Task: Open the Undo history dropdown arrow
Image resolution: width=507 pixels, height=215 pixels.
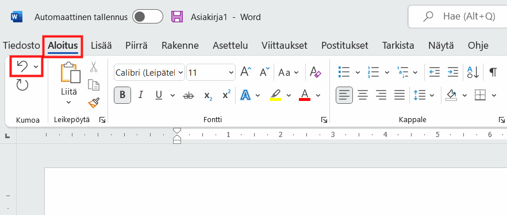Action: coord(36,67)
